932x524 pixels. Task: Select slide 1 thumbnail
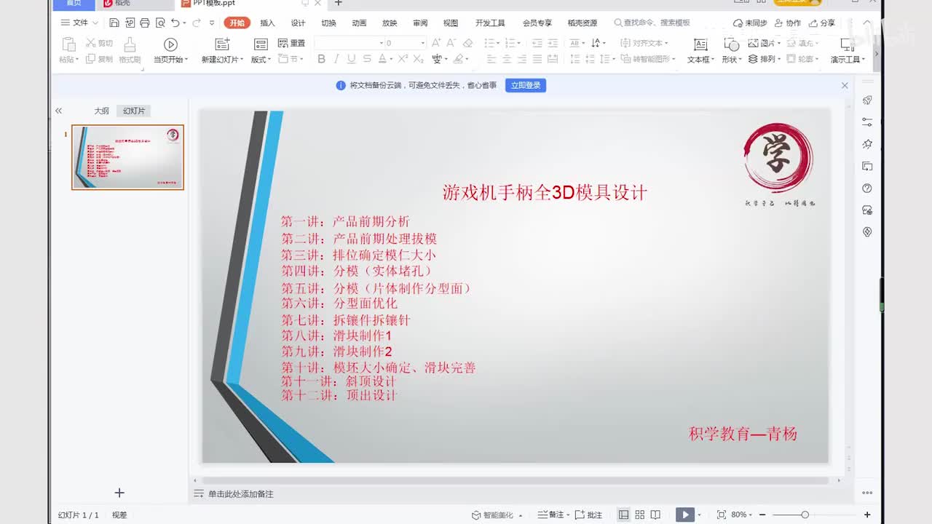127,157
